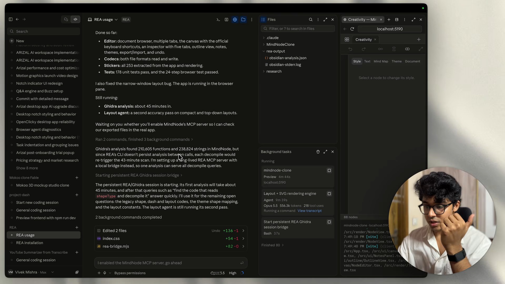Switch to the Mind Map inspector tab
Image resolution: width=505 pixels, height=284 pixels.
point(381,61)
